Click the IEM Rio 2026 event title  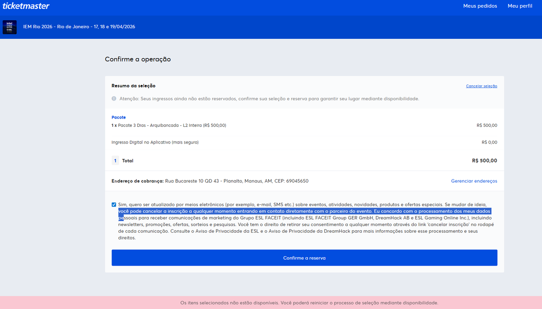pyautogui.click(x=79, y=27)
